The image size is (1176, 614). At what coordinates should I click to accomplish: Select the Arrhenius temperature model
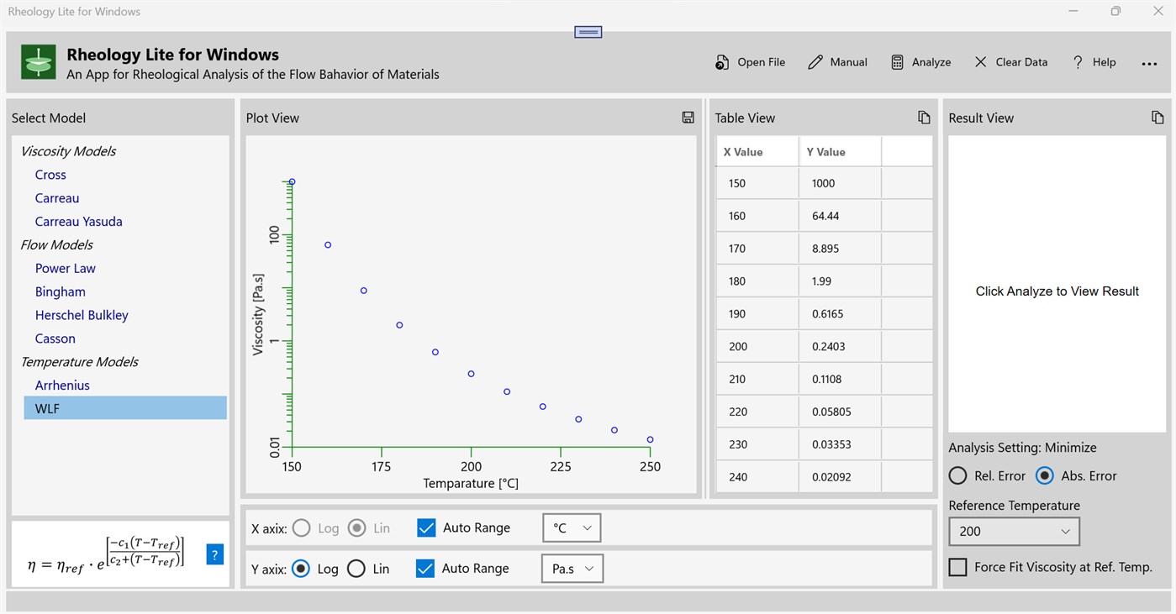62,385
